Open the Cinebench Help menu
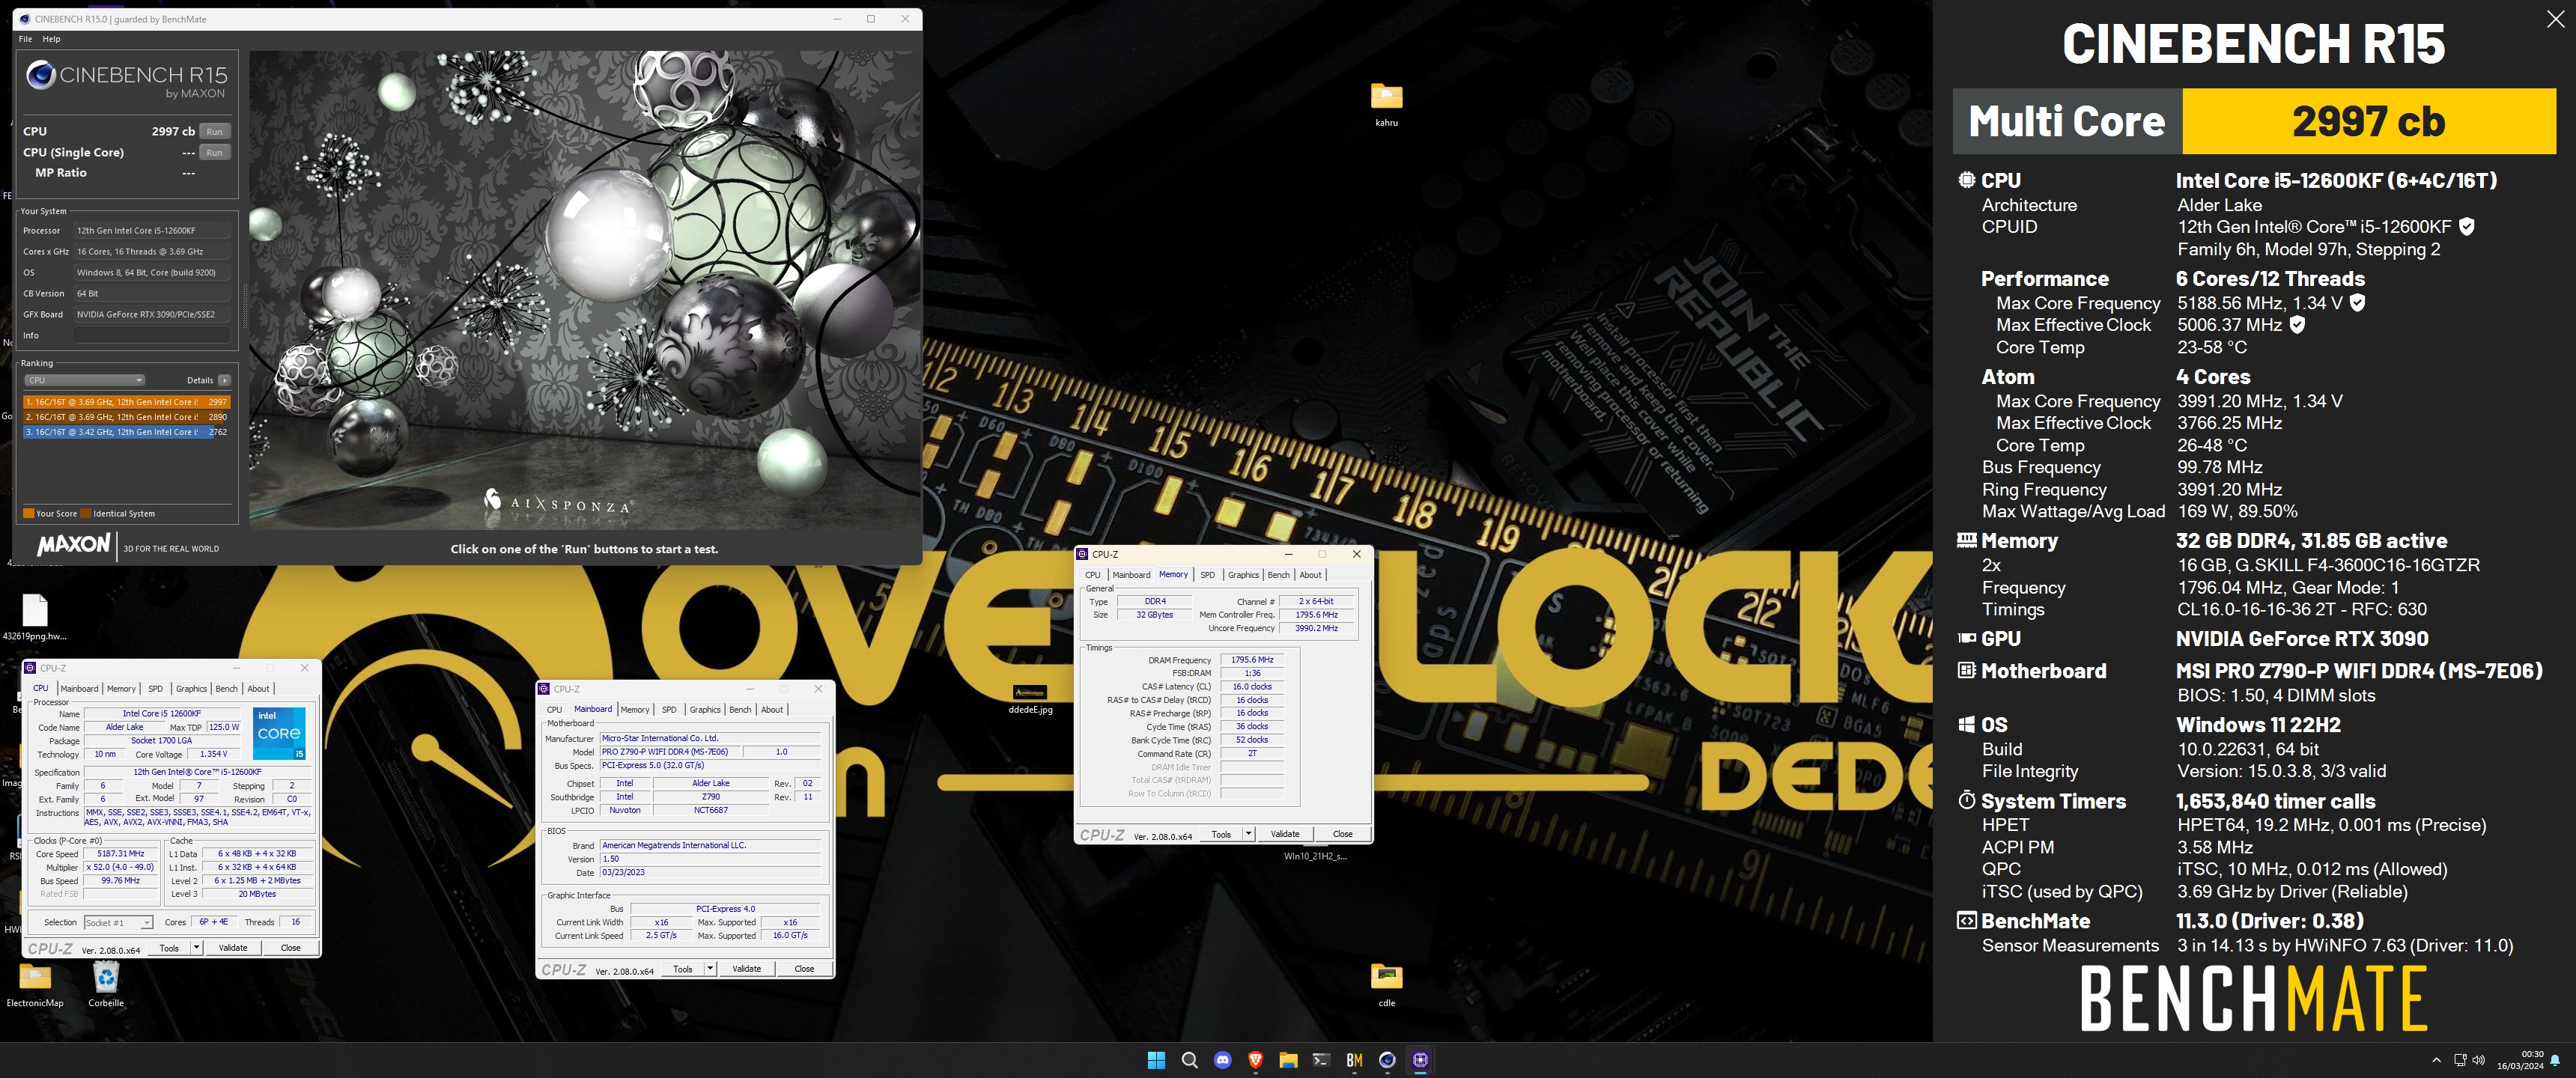Screen dimensions: 2576x1078 [52, 39]
